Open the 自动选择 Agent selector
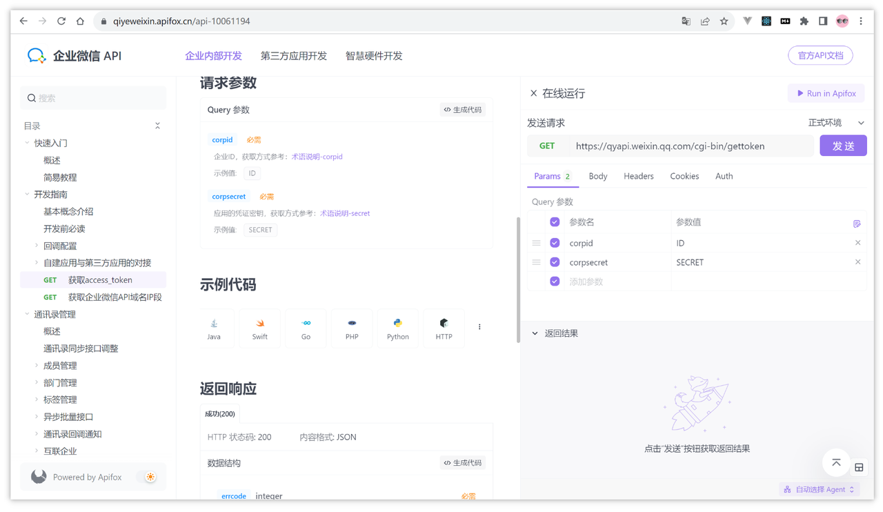The width and height of the screenshot is (883, 512). coord(820,489)
